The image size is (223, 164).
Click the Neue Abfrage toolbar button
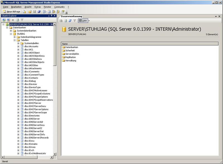click(x=12, y=12)
